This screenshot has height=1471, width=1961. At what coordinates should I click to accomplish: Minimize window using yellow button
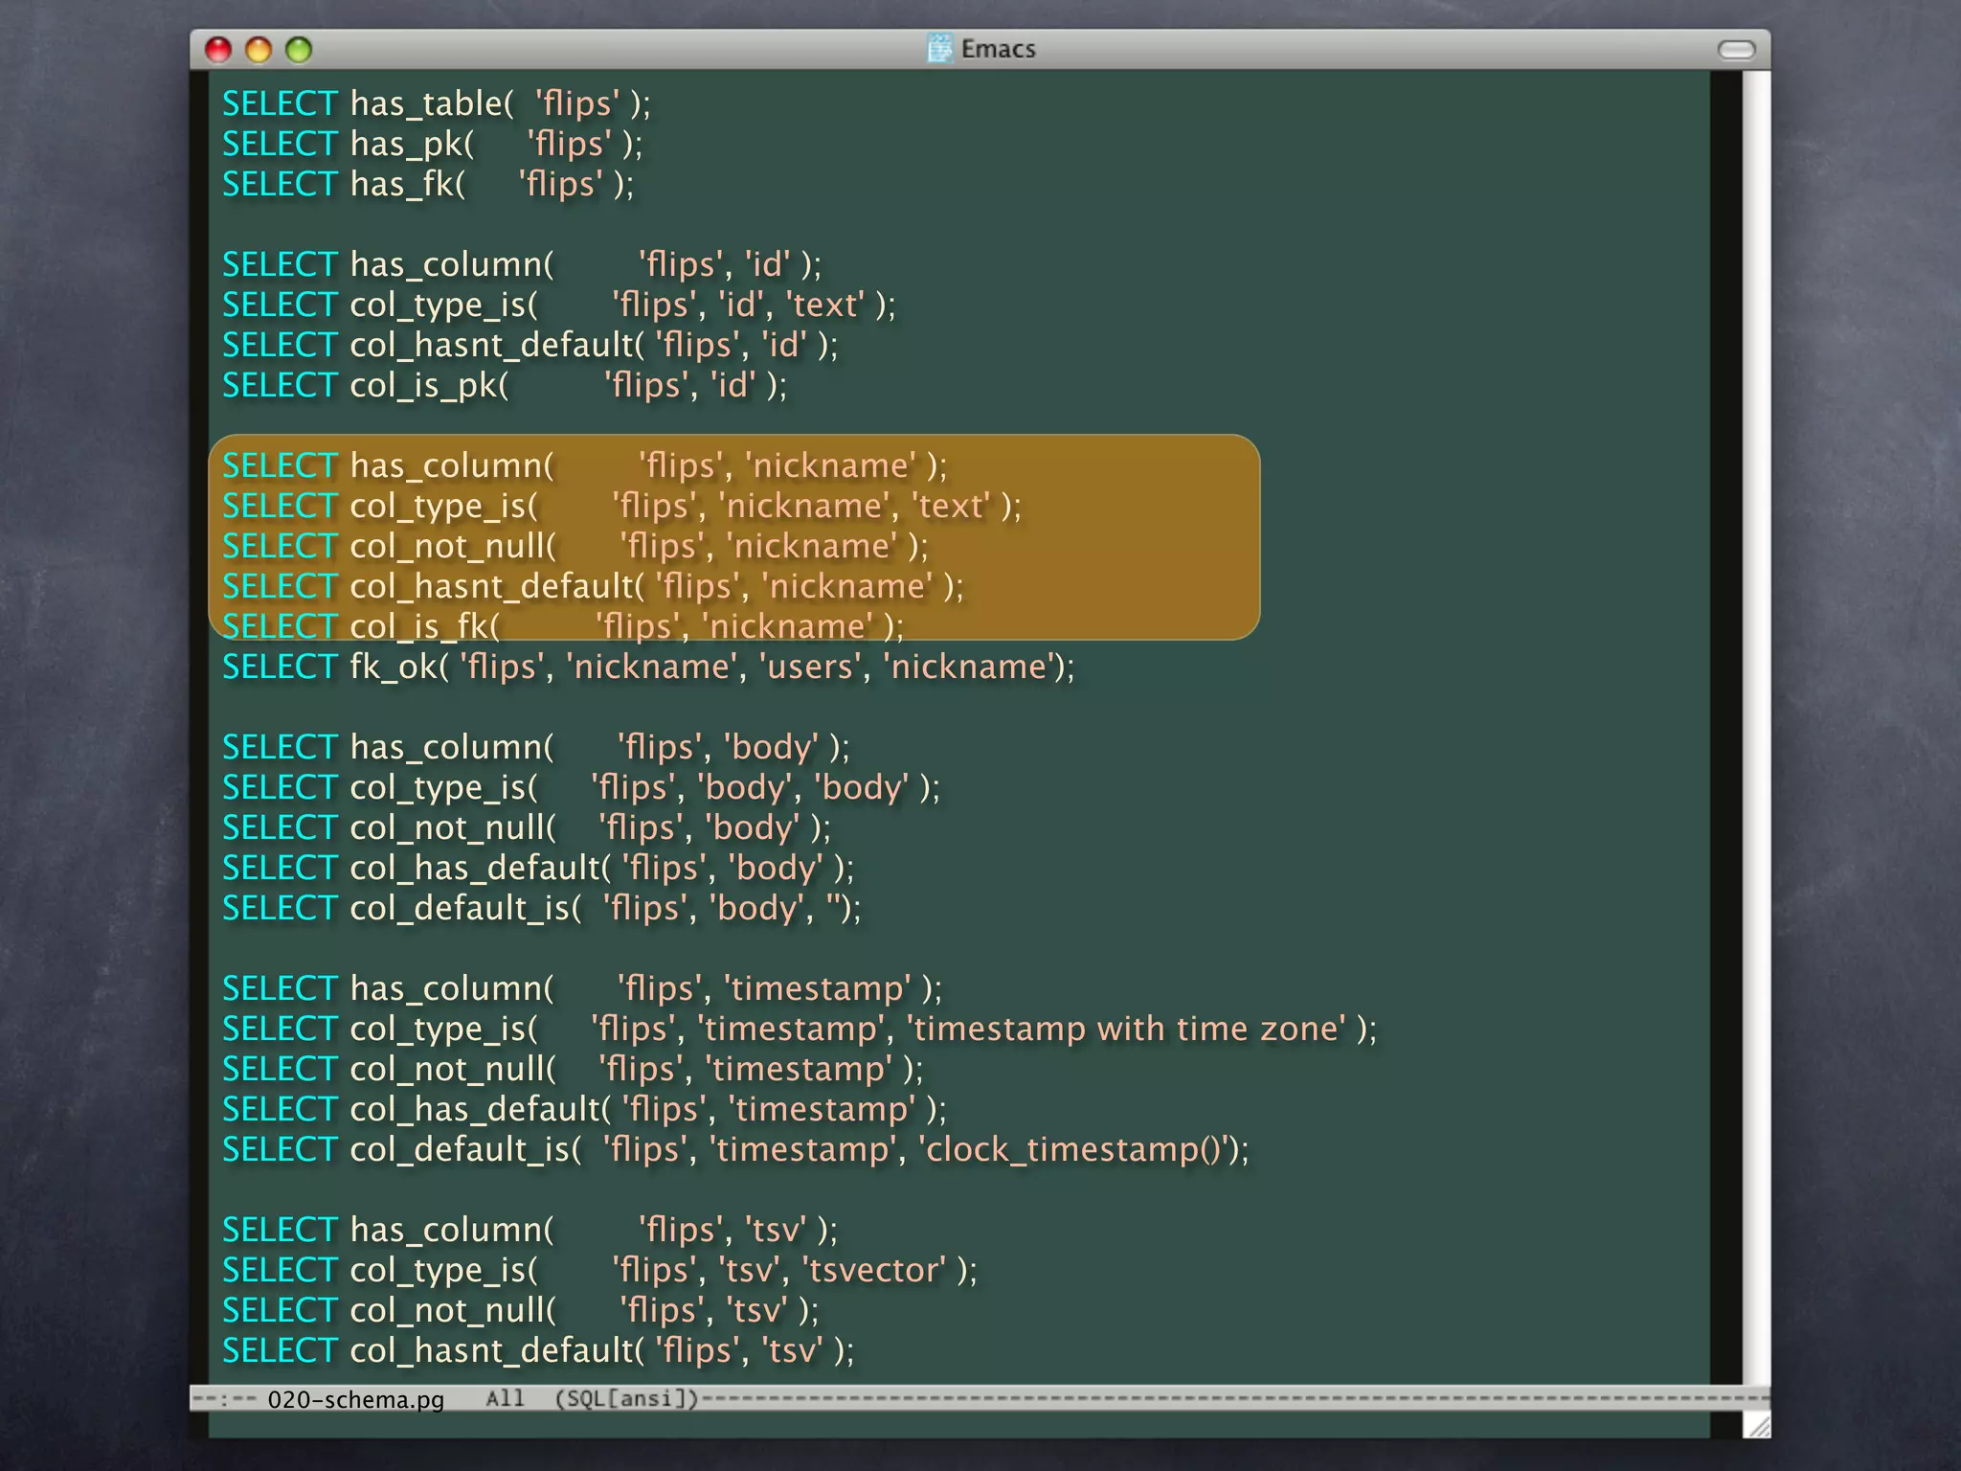(x=259, y=50)
